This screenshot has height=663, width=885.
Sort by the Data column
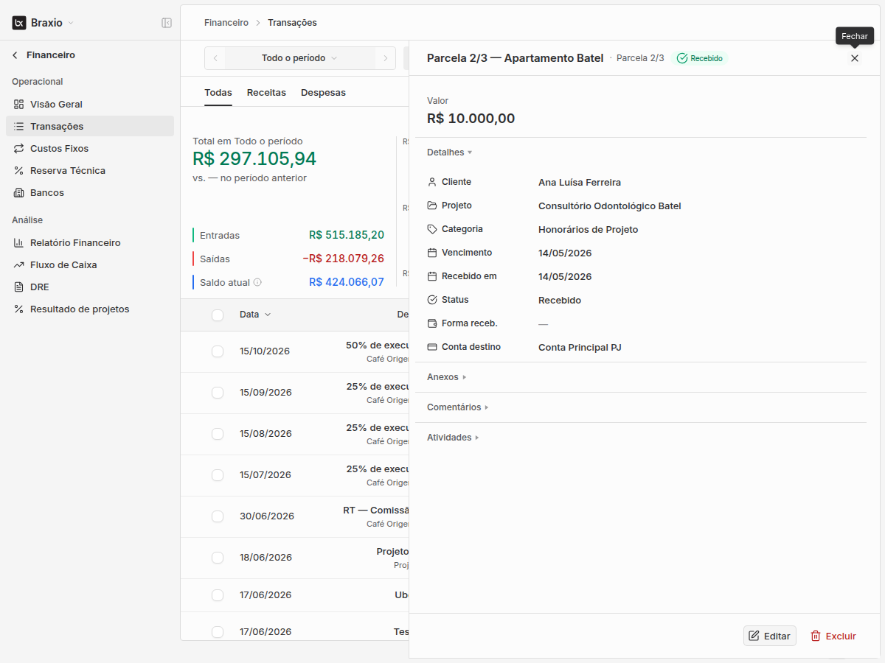point(255,315)
